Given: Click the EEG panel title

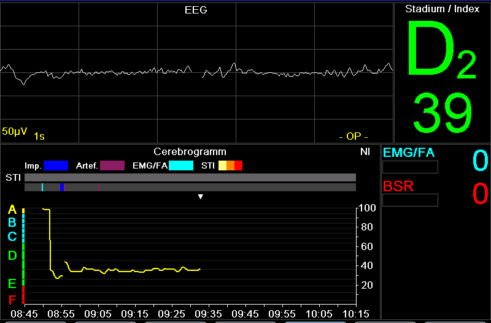Looking at the screenshot, I should 196,10.
